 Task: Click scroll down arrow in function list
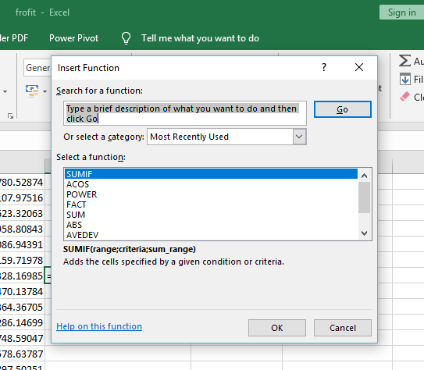(364, 233)
